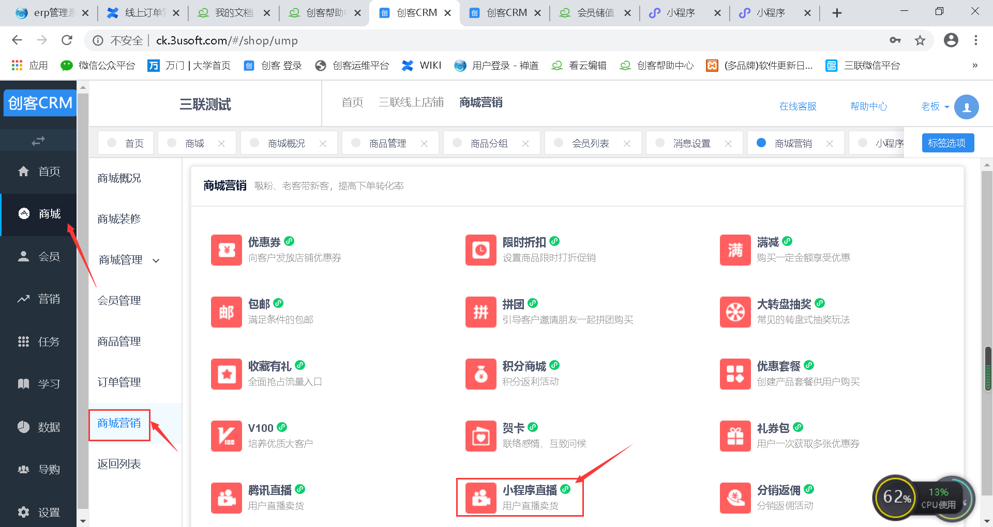Open the 帮助中心 link
993x527 pixels.
[x=869, y=106]
